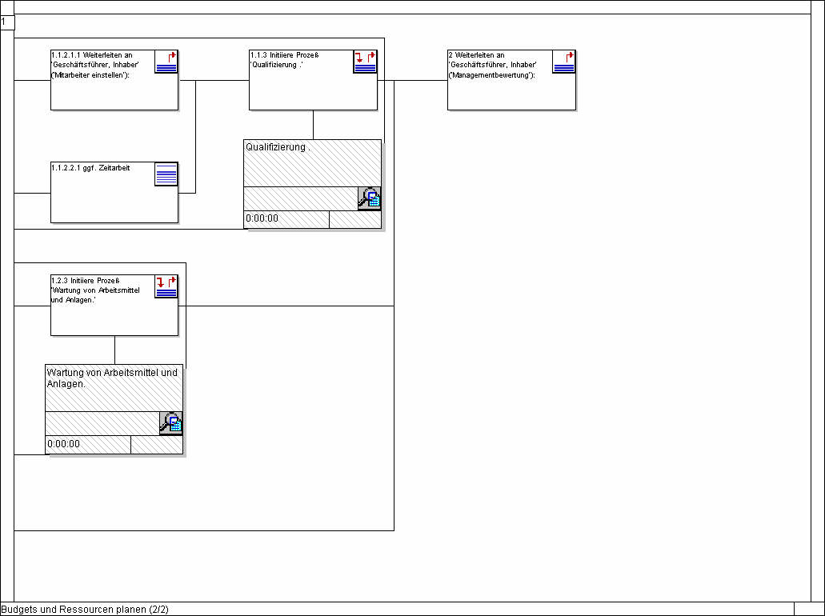Click the list icon in 'ggf. Zeitarbeit' box
The image size is (825, 616).
click(166, 174)
